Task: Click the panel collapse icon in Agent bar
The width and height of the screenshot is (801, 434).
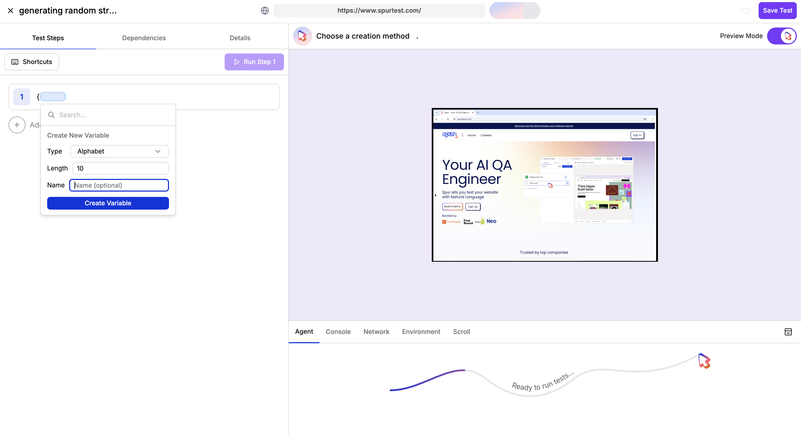Action: [x=788, y=332]
